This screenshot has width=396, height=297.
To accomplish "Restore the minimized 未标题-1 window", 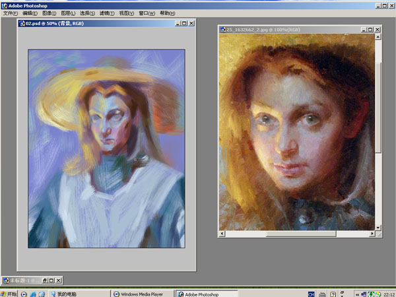I will click(45, 280).
